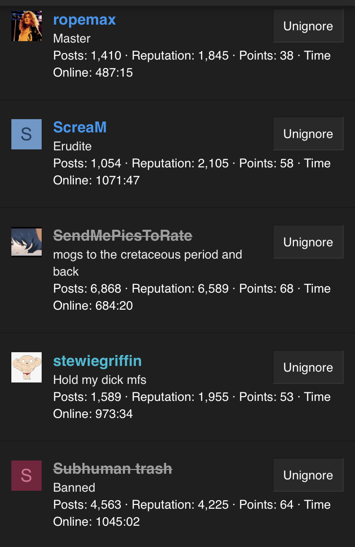Unignore user Subhuman trash
Viewport: 355px width, 547px height.
pyautogui.click(x=308, y=475)
